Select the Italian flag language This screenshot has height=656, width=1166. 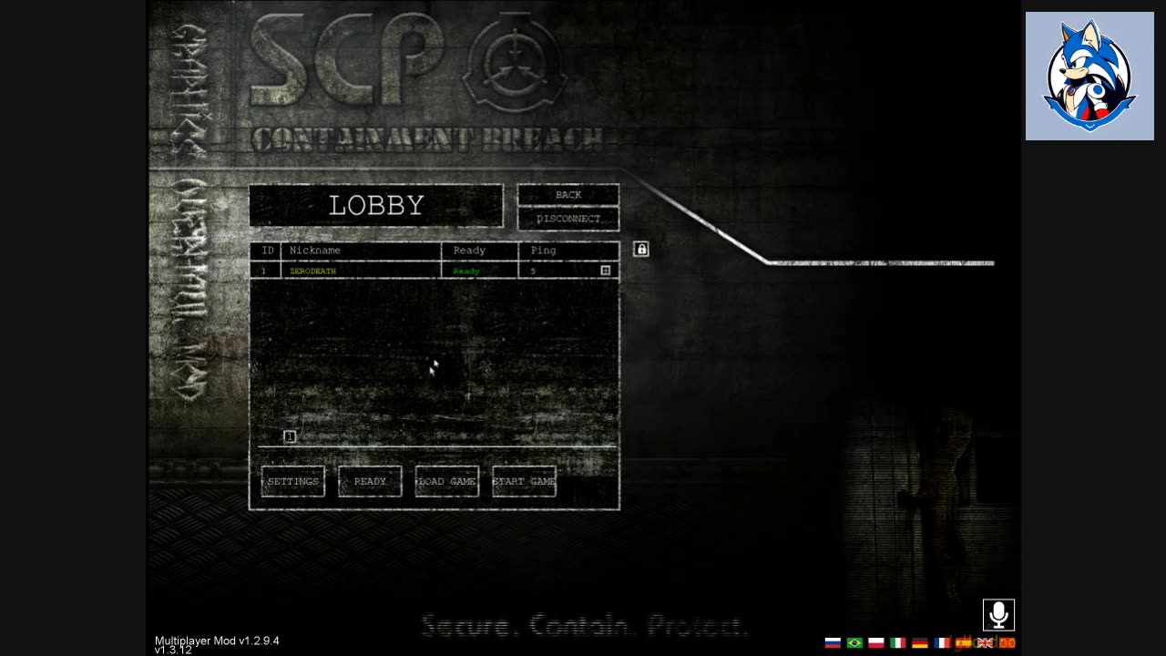coord(898,642)
